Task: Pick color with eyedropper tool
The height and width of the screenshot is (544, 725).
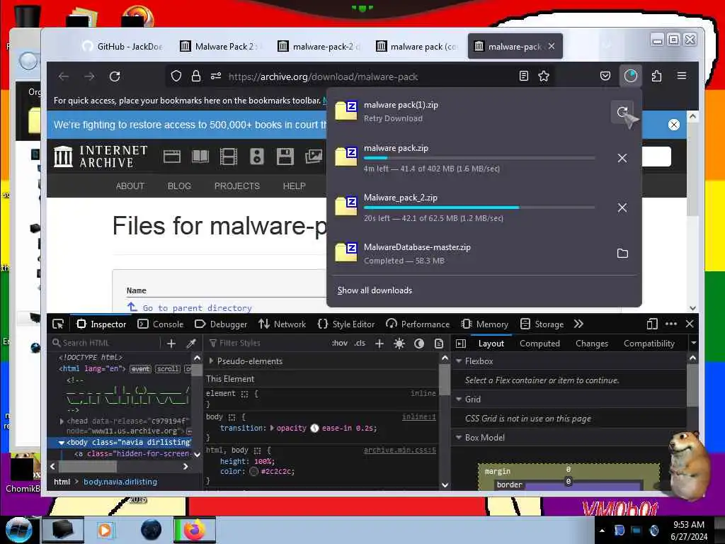Action: 191,344
